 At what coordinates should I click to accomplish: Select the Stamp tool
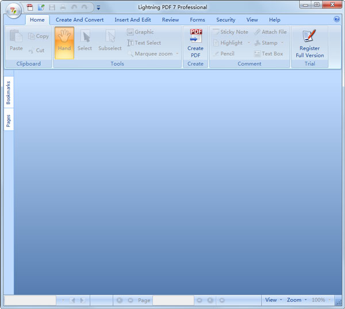click(x=266, y=43)
